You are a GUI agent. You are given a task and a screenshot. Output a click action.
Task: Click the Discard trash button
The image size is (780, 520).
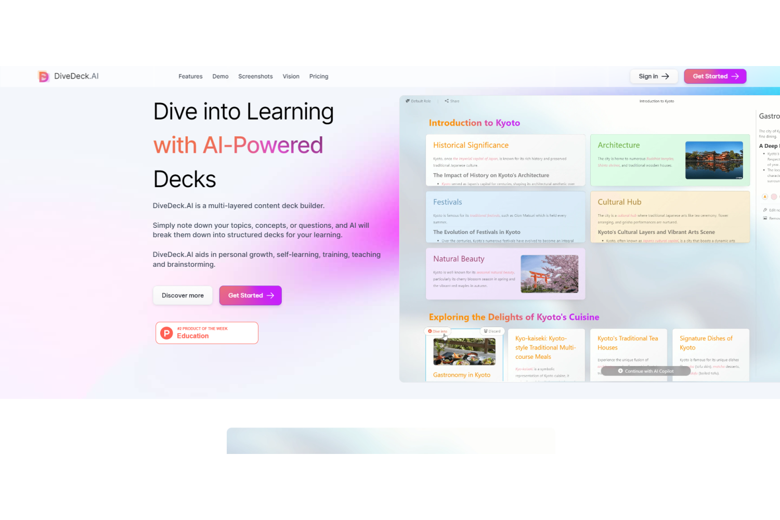click(492, 331)
